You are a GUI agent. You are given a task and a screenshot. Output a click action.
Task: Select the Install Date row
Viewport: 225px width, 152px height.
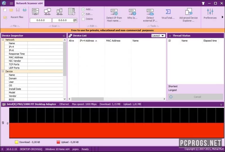pos(34,89)
